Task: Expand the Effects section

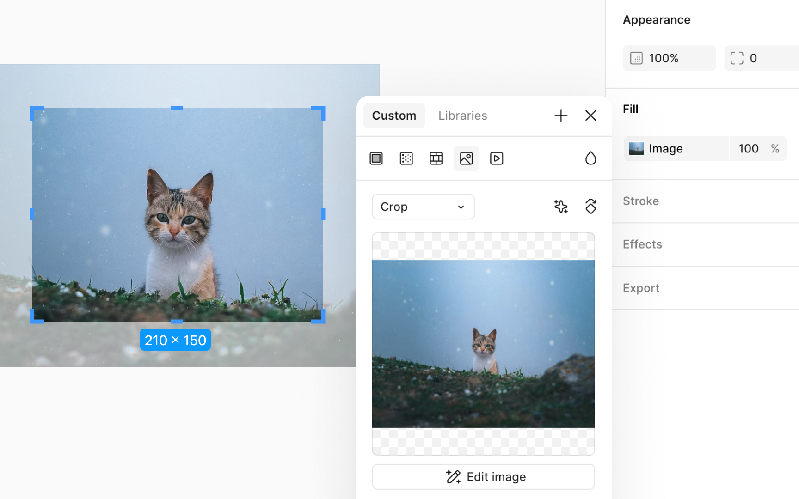Action: point(642,244)
